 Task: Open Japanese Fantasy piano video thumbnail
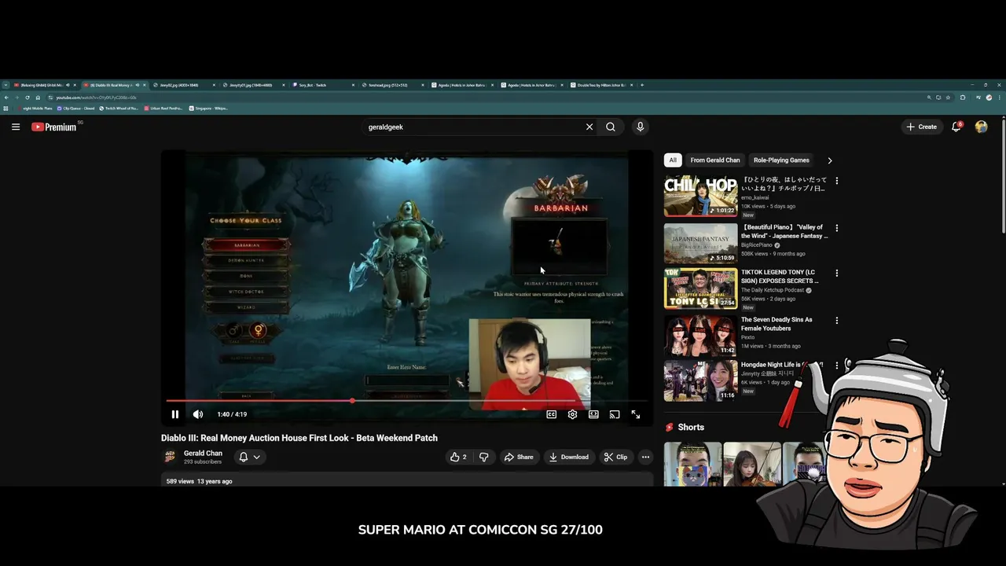[700, 243]
